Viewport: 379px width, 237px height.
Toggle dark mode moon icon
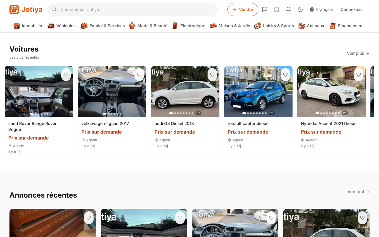300,9
